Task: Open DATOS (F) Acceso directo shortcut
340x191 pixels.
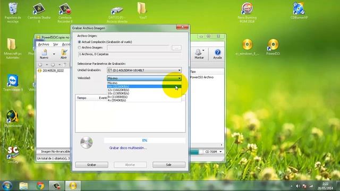Action: coord(117,14)
